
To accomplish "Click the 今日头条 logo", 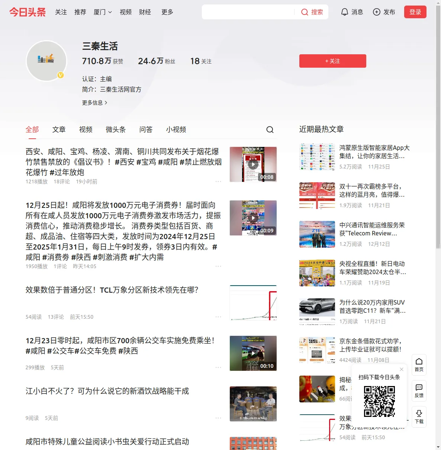I will 28,12.
